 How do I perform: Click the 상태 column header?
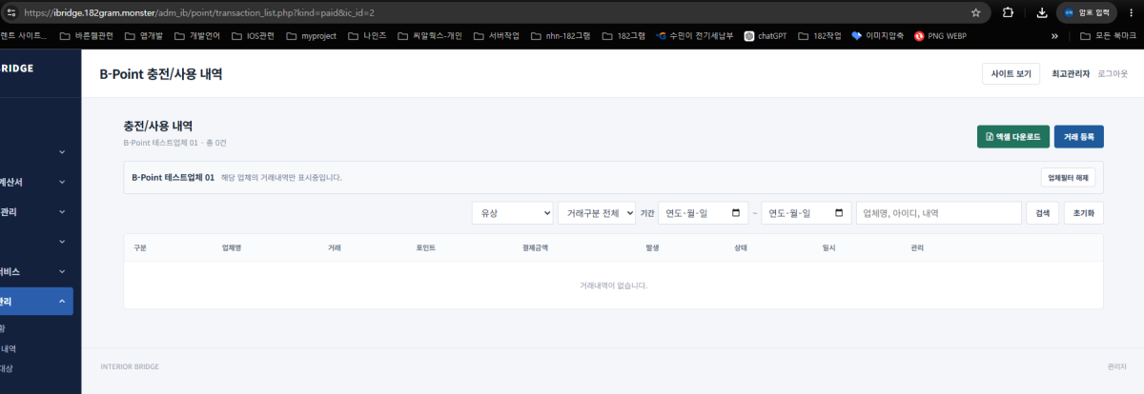(740, 247)
